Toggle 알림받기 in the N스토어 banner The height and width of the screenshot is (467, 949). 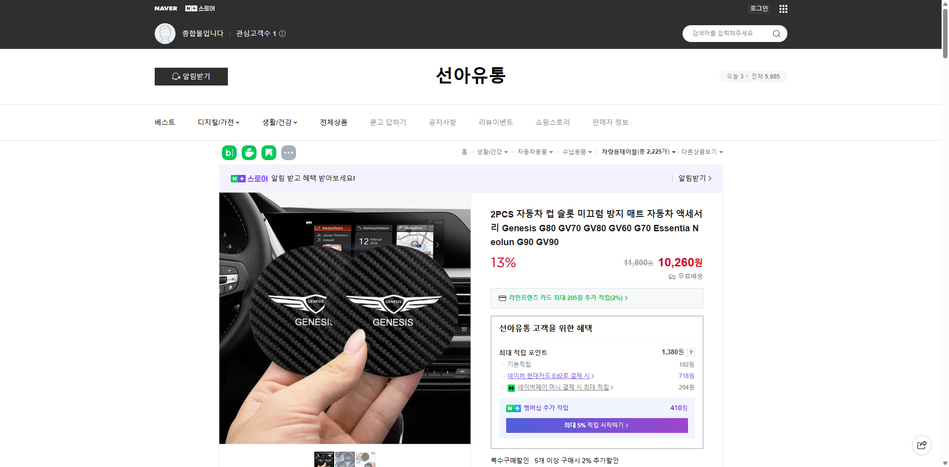point(692,178)
